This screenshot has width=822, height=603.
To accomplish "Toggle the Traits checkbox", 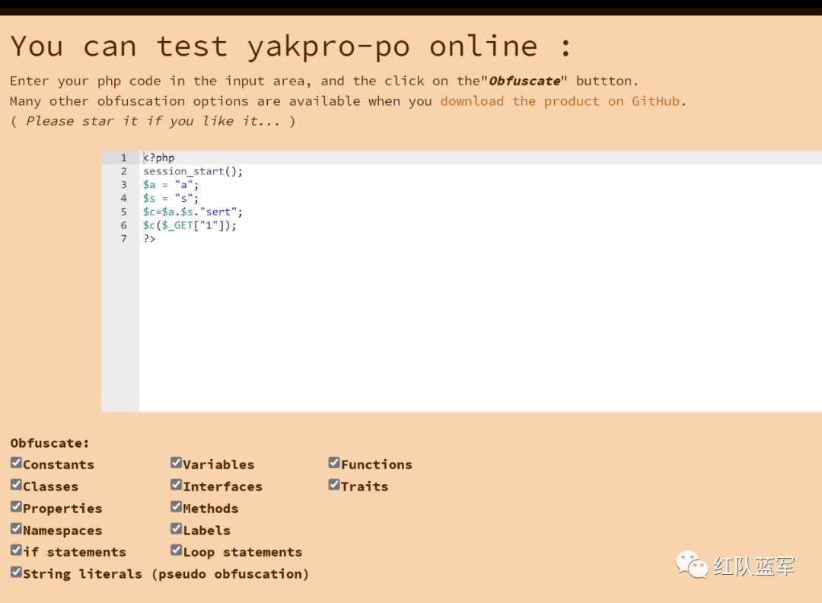I will 334,484.
